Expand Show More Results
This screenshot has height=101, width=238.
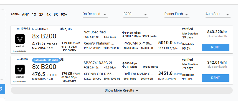121,90
